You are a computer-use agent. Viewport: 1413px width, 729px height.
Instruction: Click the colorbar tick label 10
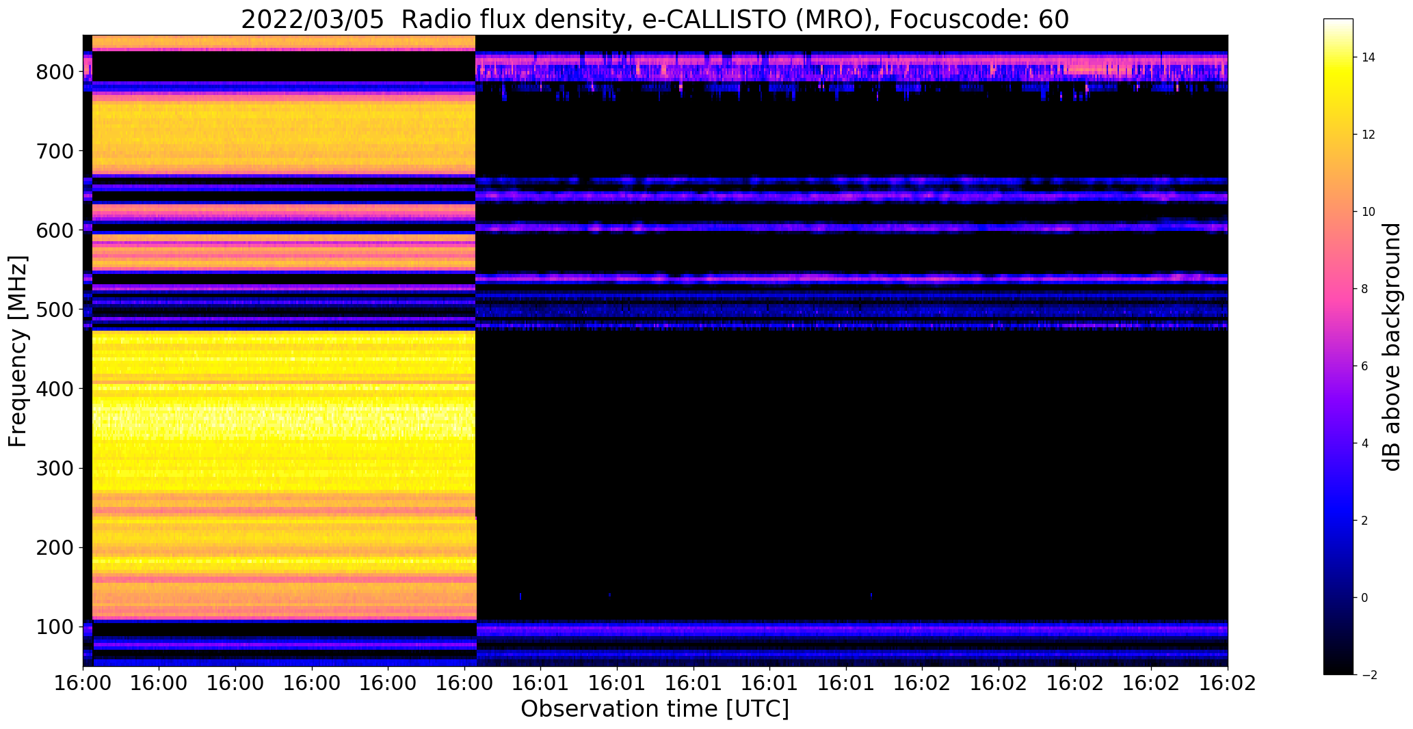click(1369, 212)
